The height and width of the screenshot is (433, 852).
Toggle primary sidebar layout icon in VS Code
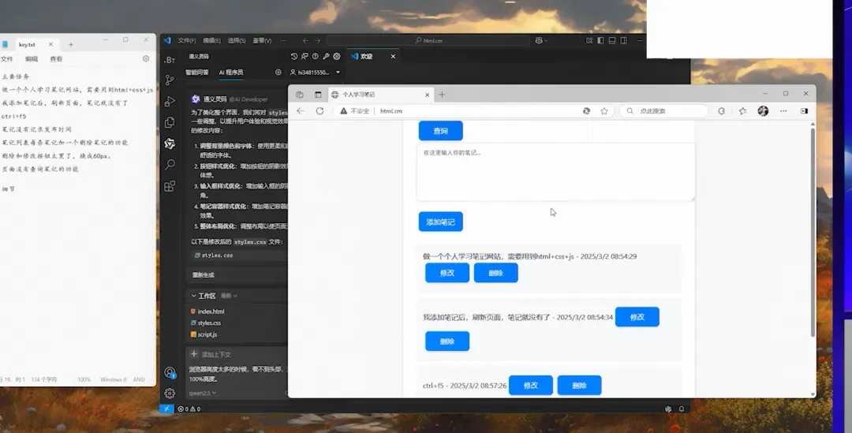(x=600, y=40)
